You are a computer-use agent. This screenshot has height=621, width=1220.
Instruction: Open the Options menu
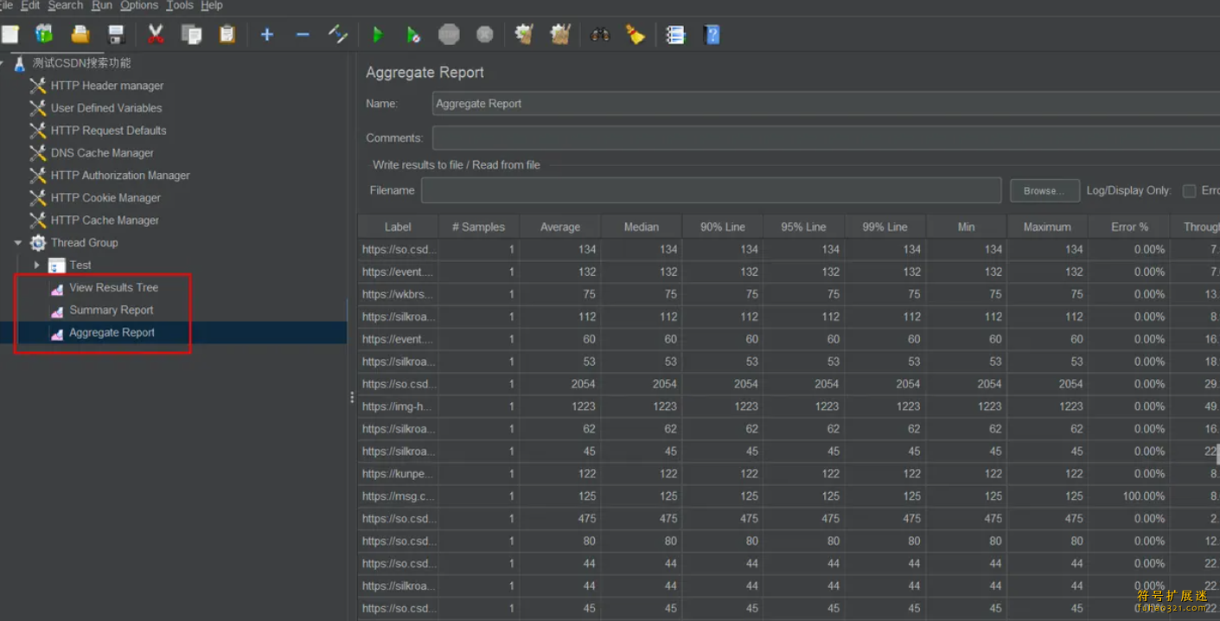138,5
